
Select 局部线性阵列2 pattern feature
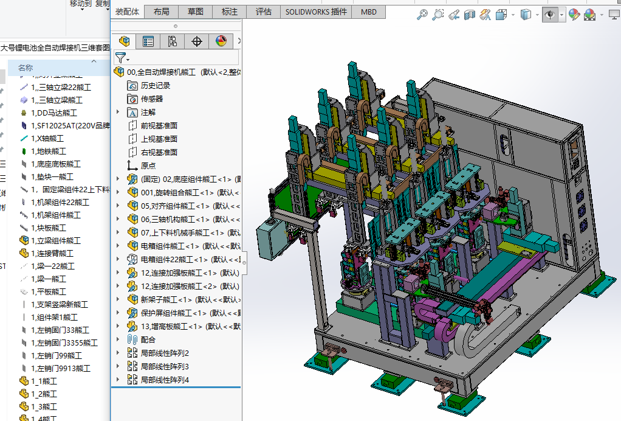[158, 353]
